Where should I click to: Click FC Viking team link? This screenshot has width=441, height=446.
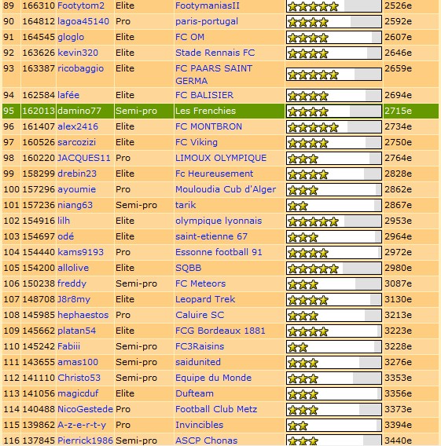pyautogui.click(x=197, y=142)
